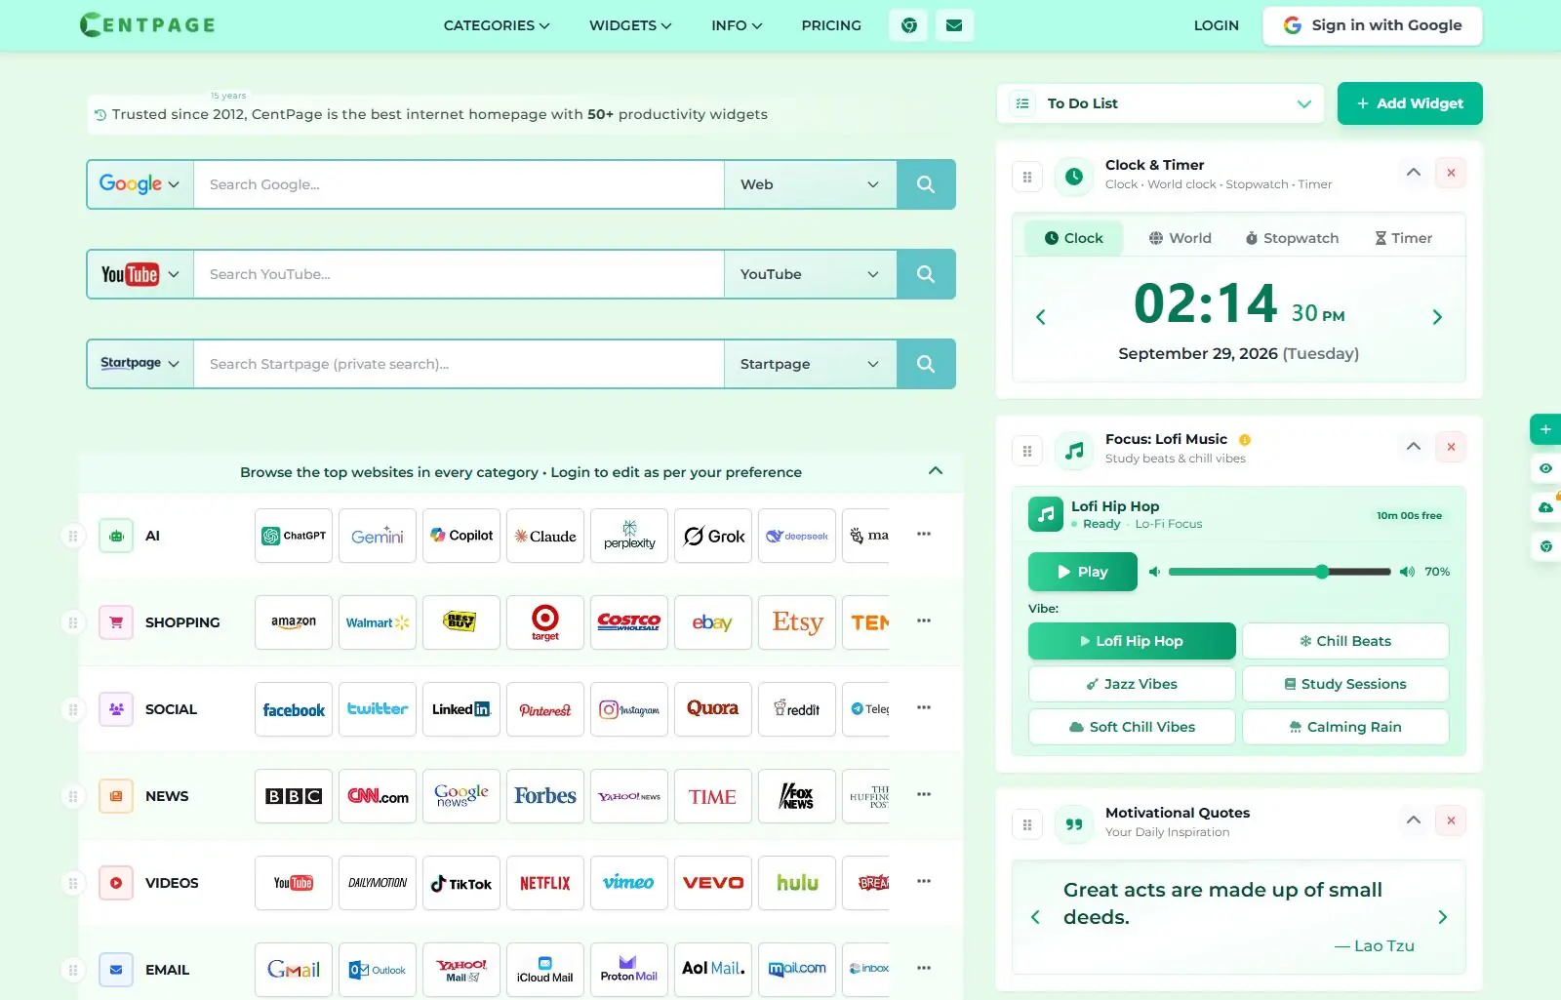Click Sign in with Google button
Viewport: 1561px width, 1000px height.
tap(1372, 25)
